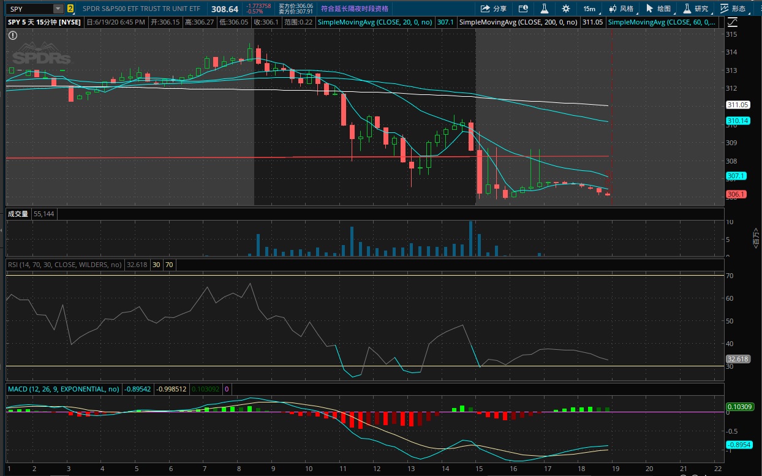
Task: Click the 306.1 red price bubble
Action: point(736,195)
